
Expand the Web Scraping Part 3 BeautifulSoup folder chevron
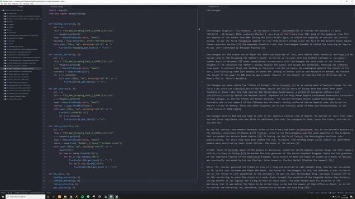pos(3,71)
